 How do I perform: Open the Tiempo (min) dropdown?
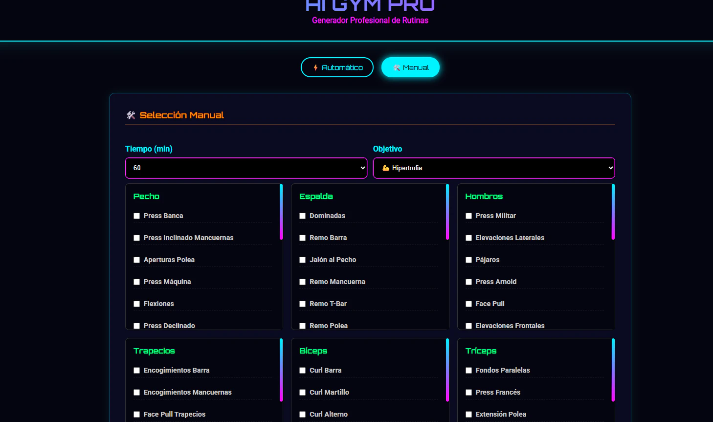click(x=246, y=168)
